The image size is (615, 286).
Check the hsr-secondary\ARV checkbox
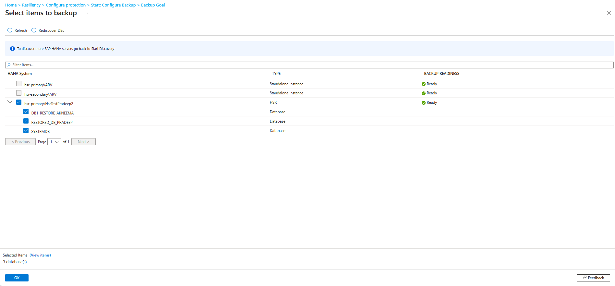[x=19, y=93]
